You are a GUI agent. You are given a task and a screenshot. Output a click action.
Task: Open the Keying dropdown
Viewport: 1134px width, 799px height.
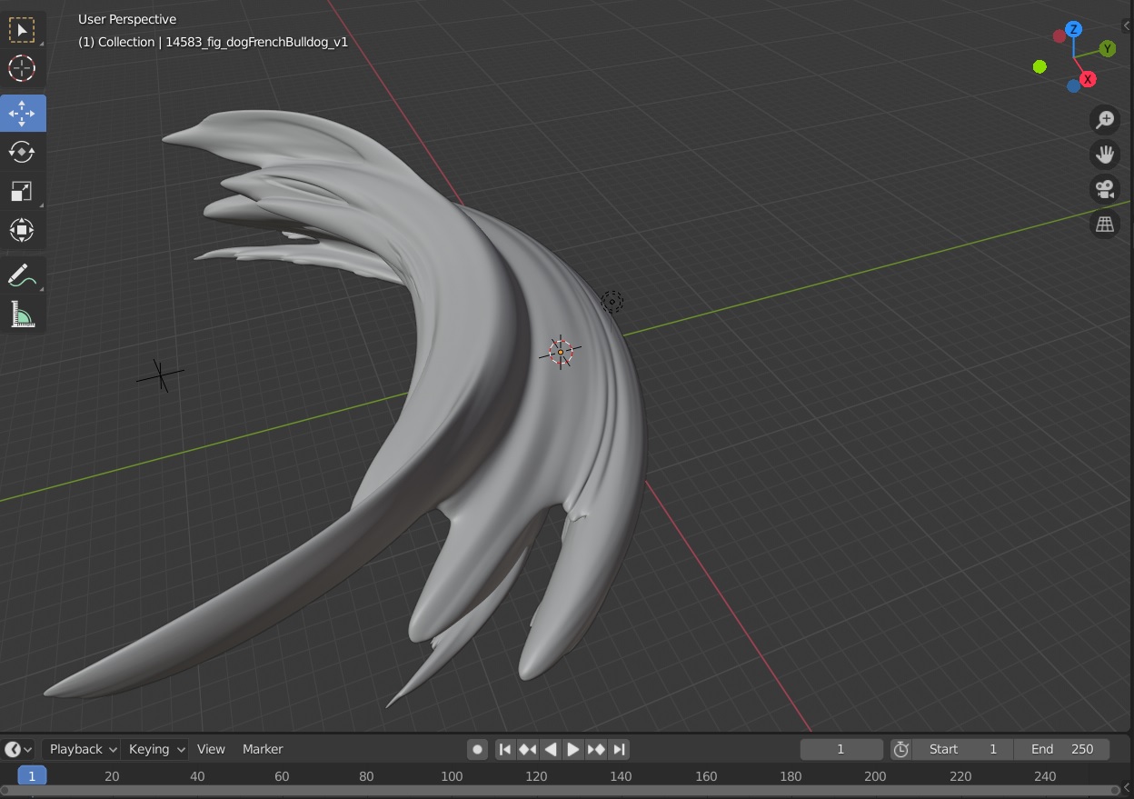154,749
